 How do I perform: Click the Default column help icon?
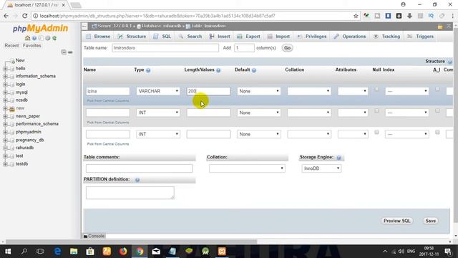click(254, 70)
